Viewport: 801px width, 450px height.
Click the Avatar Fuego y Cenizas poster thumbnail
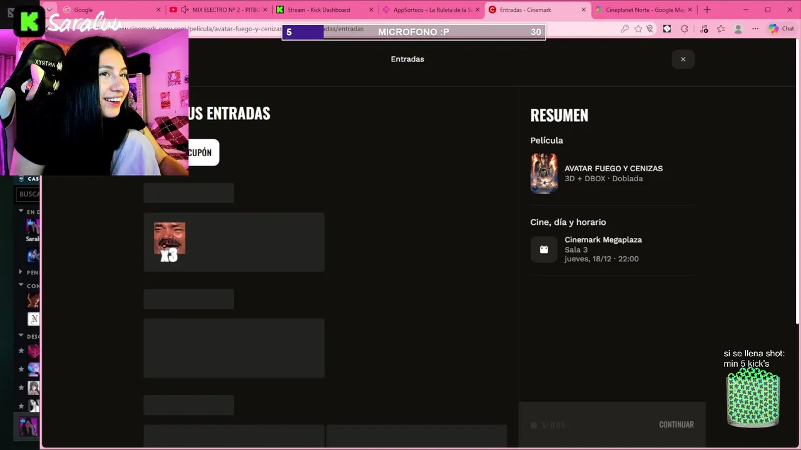(x=544, y=174)
